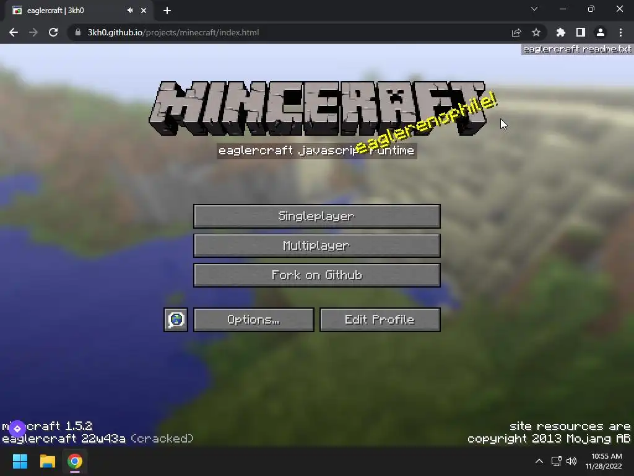Close the eaglercraft | 3kh0 tab
The image size is (634, 476).
click(x=144, y=11)
